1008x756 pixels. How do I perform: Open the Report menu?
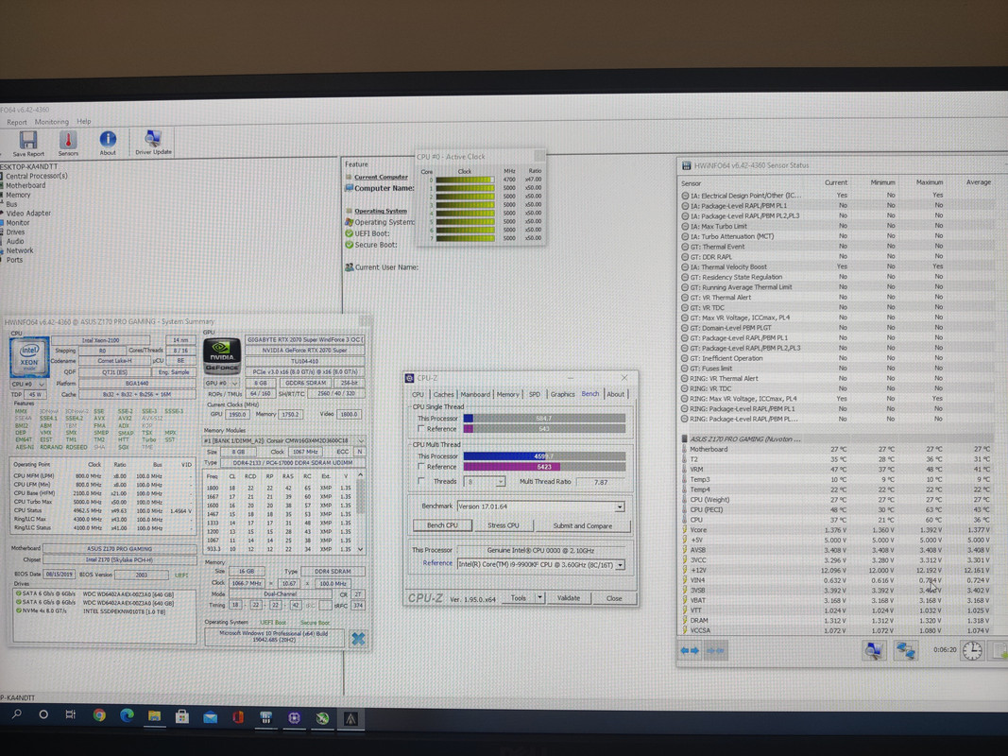pos(17,122)
